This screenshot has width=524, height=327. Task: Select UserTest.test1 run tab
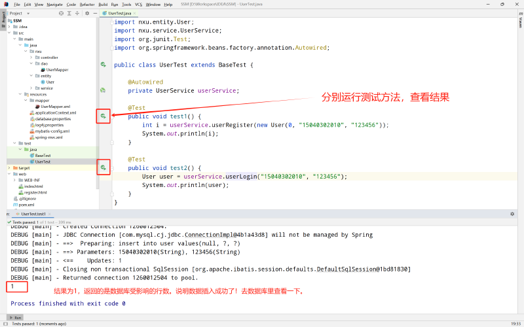coord(33,214)
